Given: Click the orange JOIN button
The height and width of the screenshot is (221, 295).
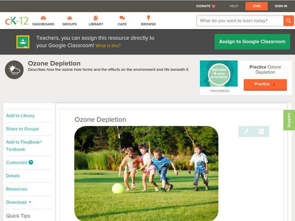Looking at the screenshot, I should click(256, 6).
